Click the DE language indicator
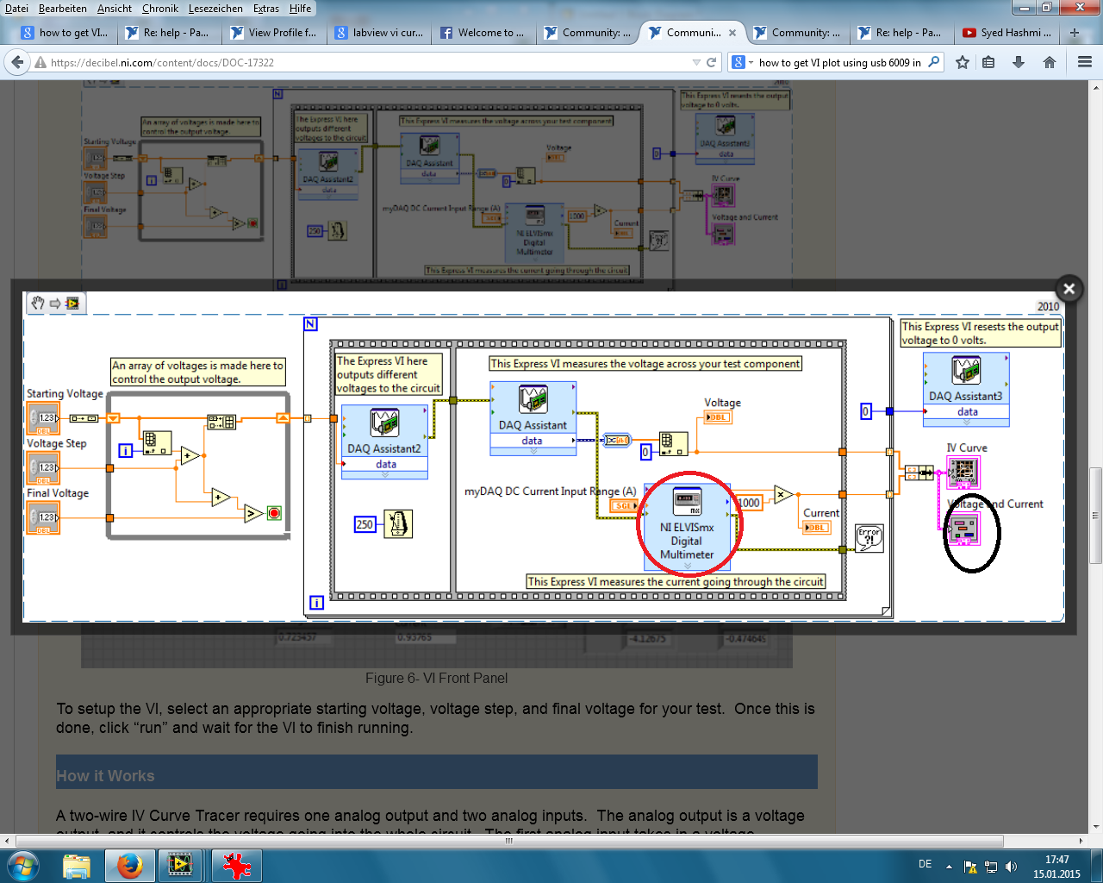 point(925,864)
